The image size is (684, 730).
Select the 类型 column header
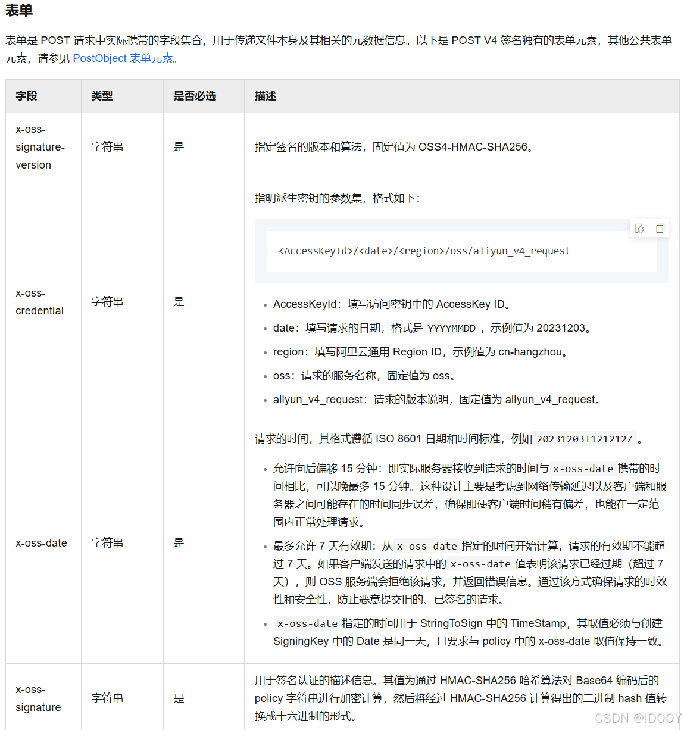[x=101, y=96]
